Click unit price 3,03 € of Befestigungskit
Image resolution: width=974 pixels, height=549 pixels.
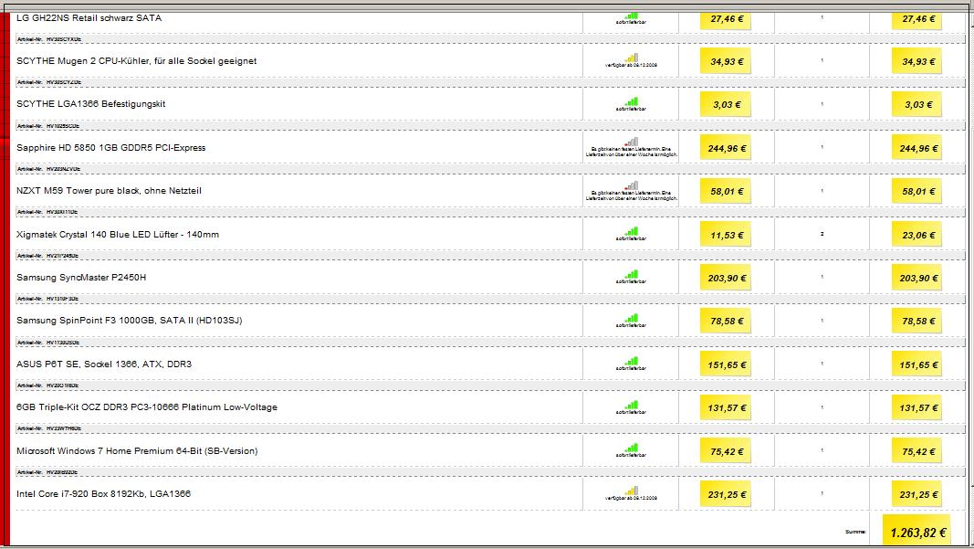point(726,104)
